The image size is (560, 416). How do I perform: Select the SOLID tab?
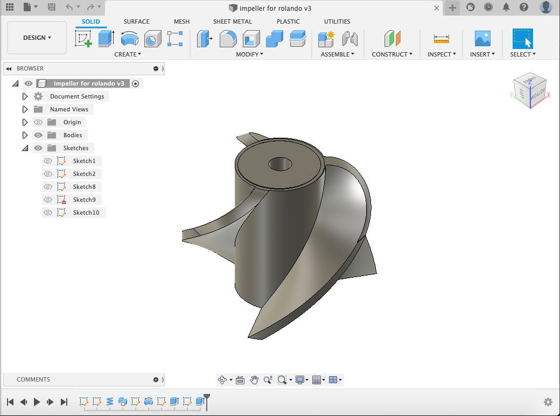[x=90, y=22]
